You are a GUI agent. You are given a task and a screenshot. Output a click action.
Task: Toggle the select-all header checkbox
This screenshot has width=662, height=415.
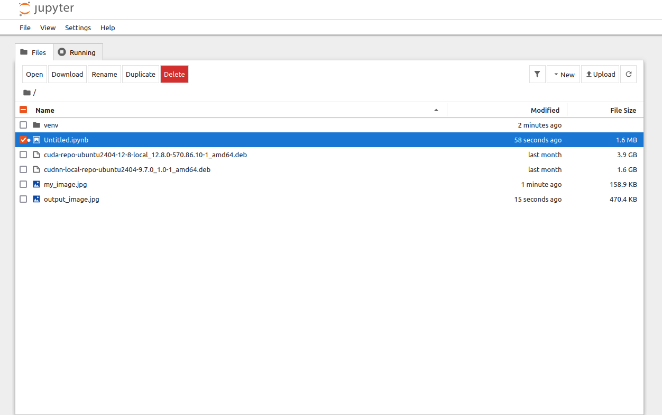point(23,110)
